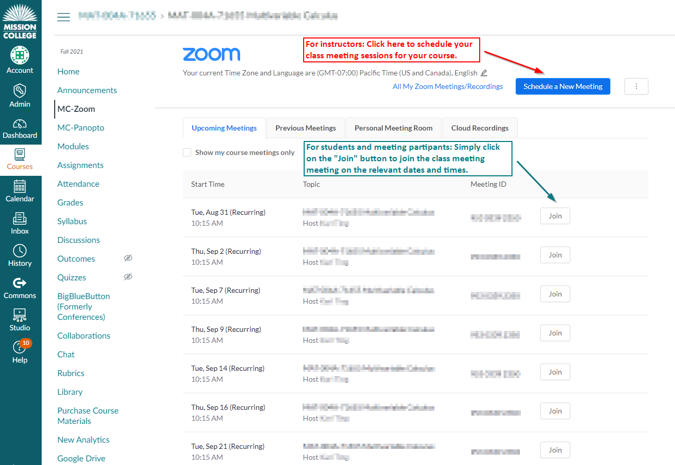Viewport: 675px width, 465px height.
Task: Toggle Outcomes hidden-from-students eye icon
Action: pos(128,258)
